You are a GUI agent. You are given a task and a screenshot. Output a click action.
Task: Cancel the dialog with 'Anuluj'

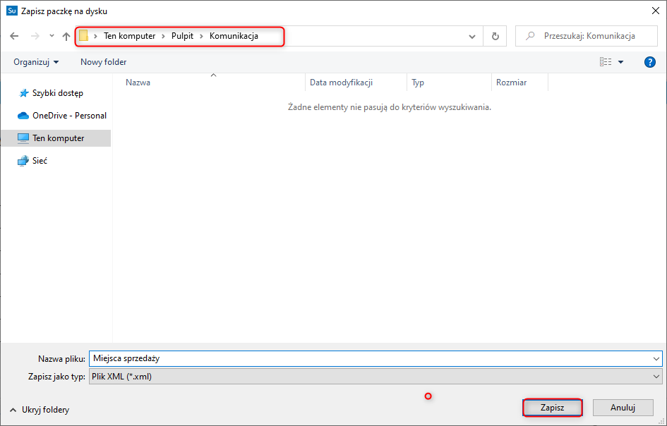coord(623,408)
